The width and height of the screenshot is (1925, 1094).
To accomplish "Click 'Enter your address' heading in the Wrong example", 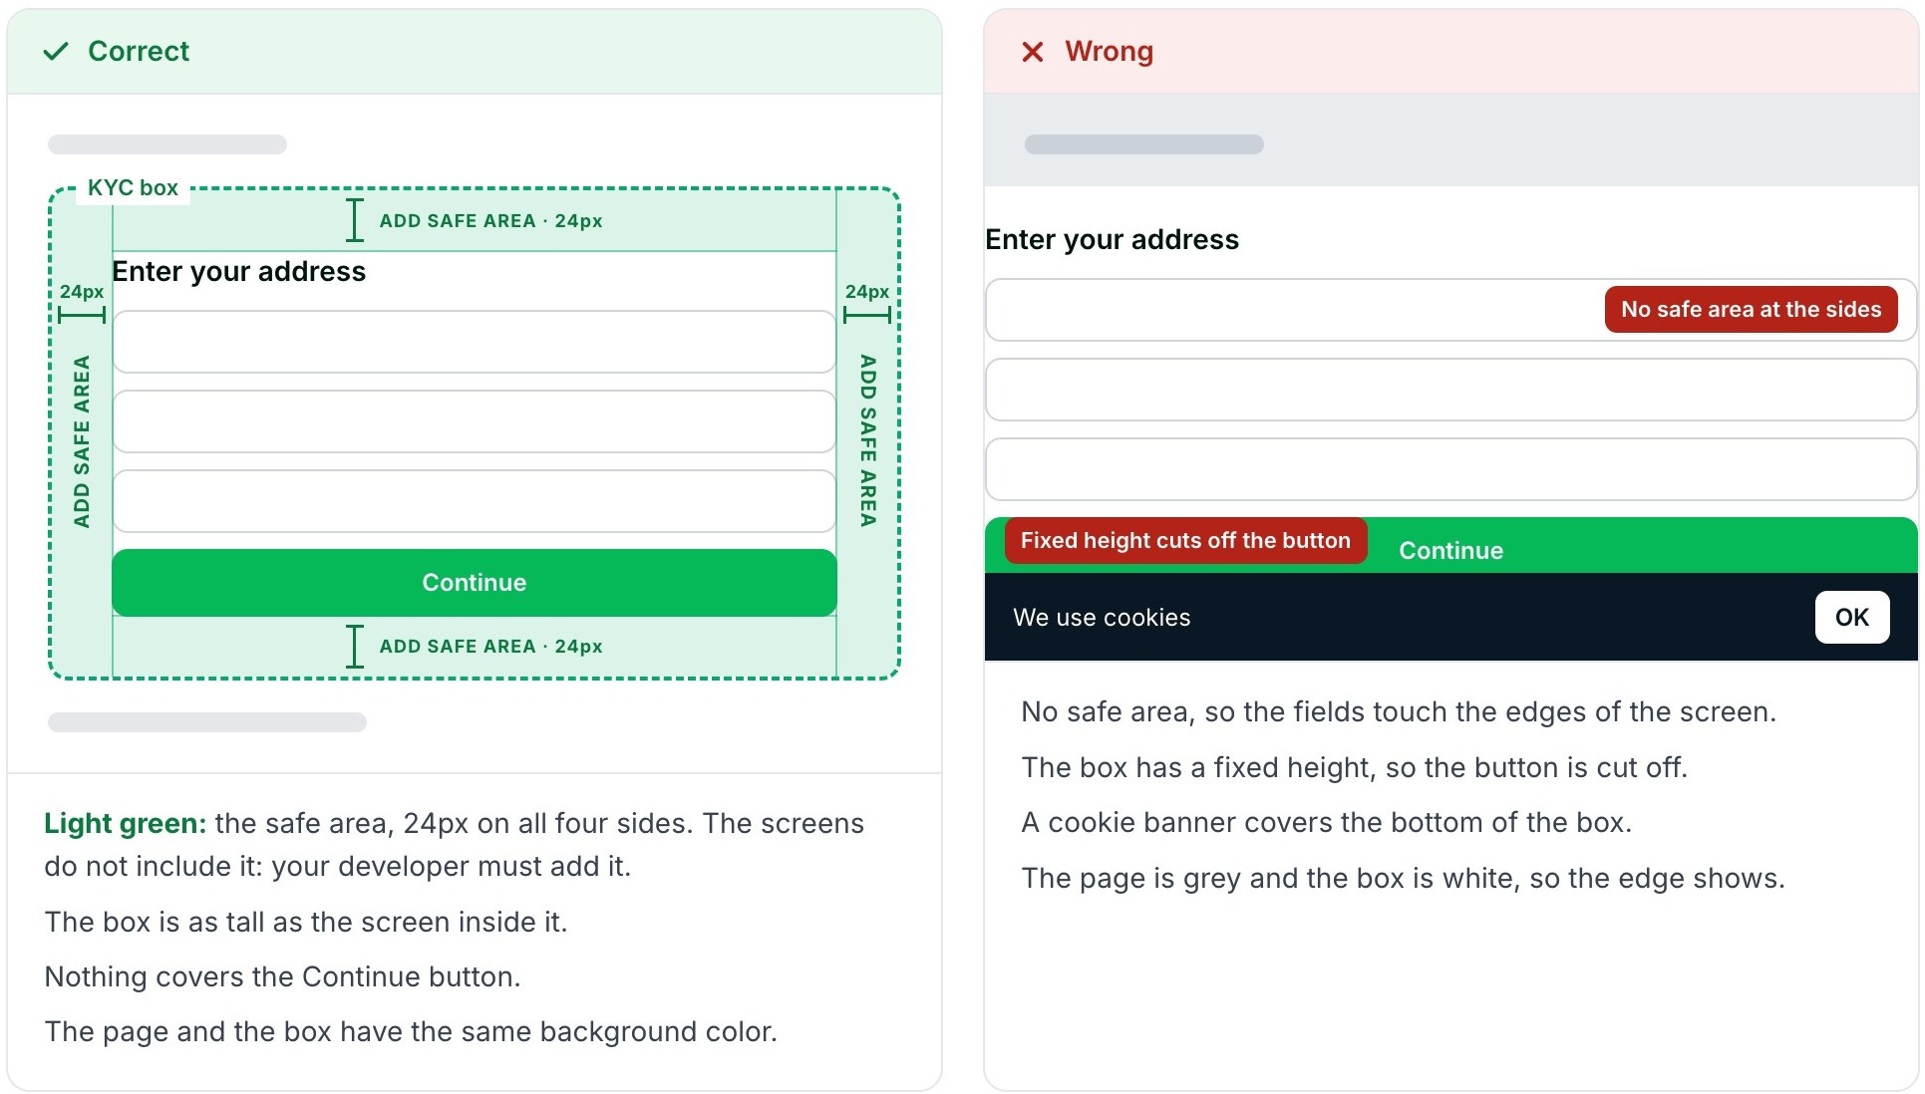I will coord(1112,239).
